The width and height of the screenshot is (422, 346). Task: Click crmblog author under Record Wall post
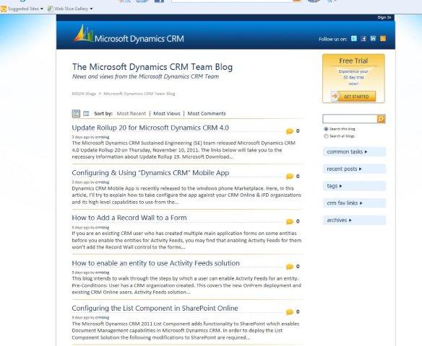pyautogui.click(x=103, y=227)
